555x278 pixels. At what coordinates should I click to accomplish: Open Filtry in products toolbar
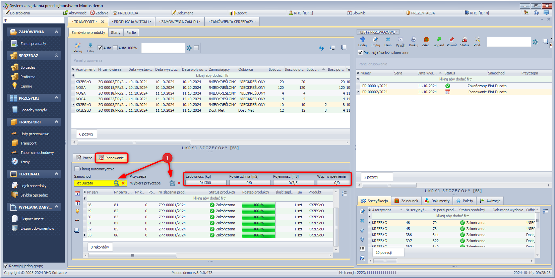point(90,46)
